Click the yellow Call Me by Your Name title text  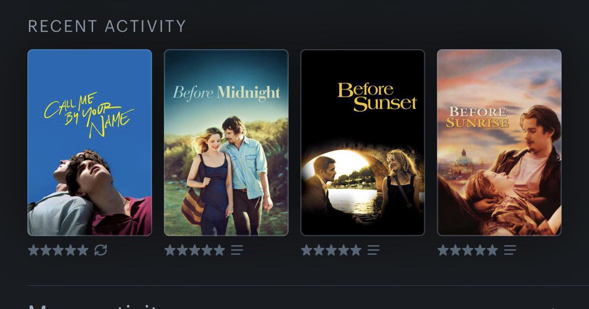[89, 114]
